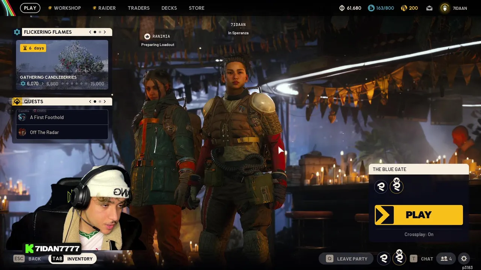Click crowned party leader emblem in map panel

pyautogui.click(x=396, y=186)
